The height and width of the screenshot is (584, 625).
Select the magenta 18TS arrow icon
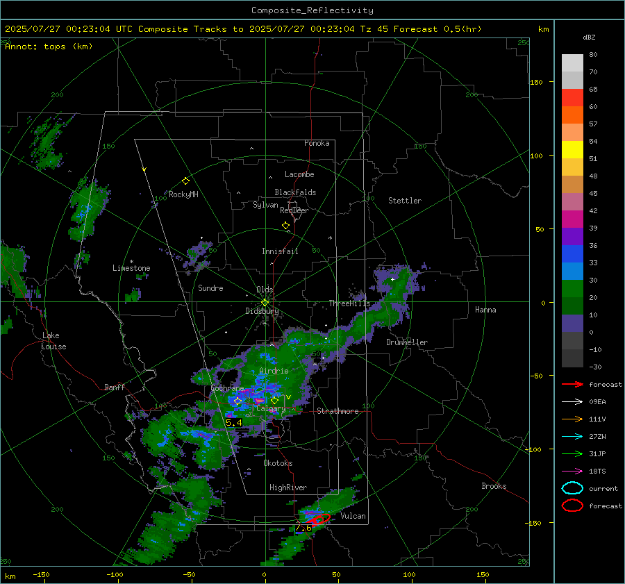[572, 472]
